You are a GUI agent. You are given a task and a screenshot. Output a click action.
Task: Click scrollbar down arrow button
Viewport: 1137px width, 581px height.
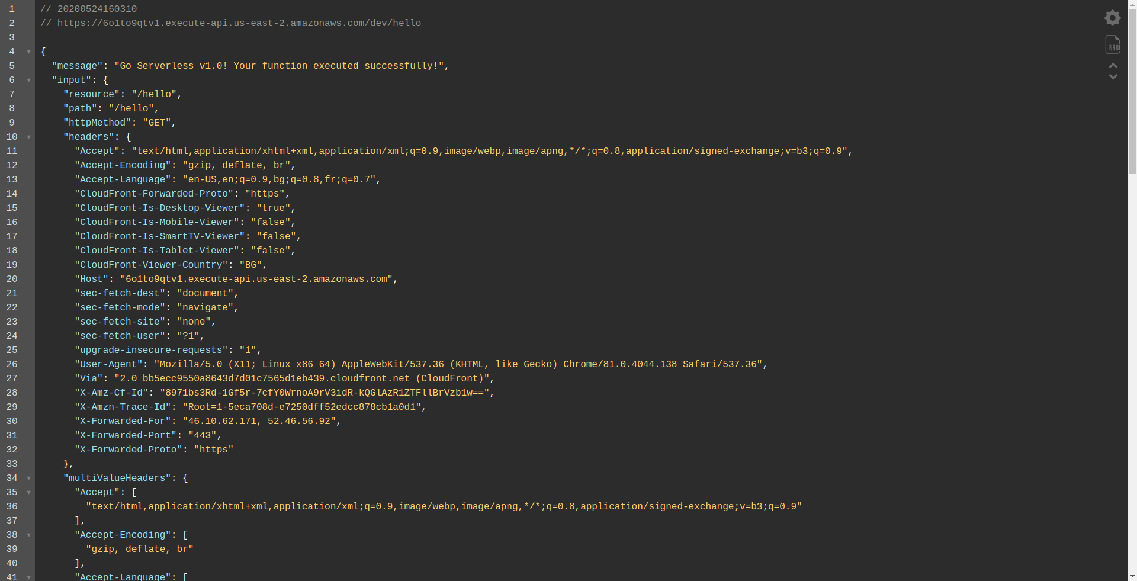(x=1132, y=576)
